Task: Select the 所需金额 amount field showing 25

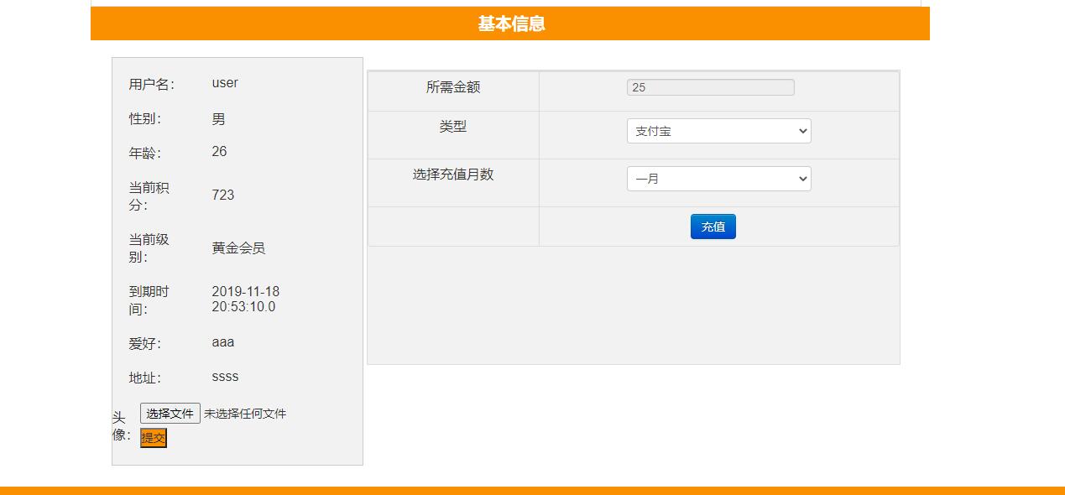Action: pos(709,87)
